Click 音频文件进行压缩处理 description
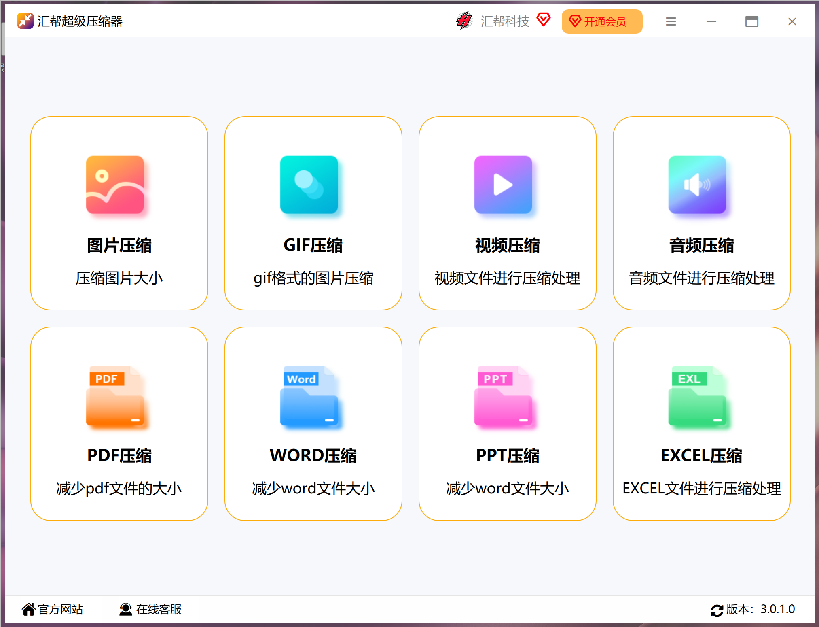Viewport: 819px width, 627px height. 702,278
